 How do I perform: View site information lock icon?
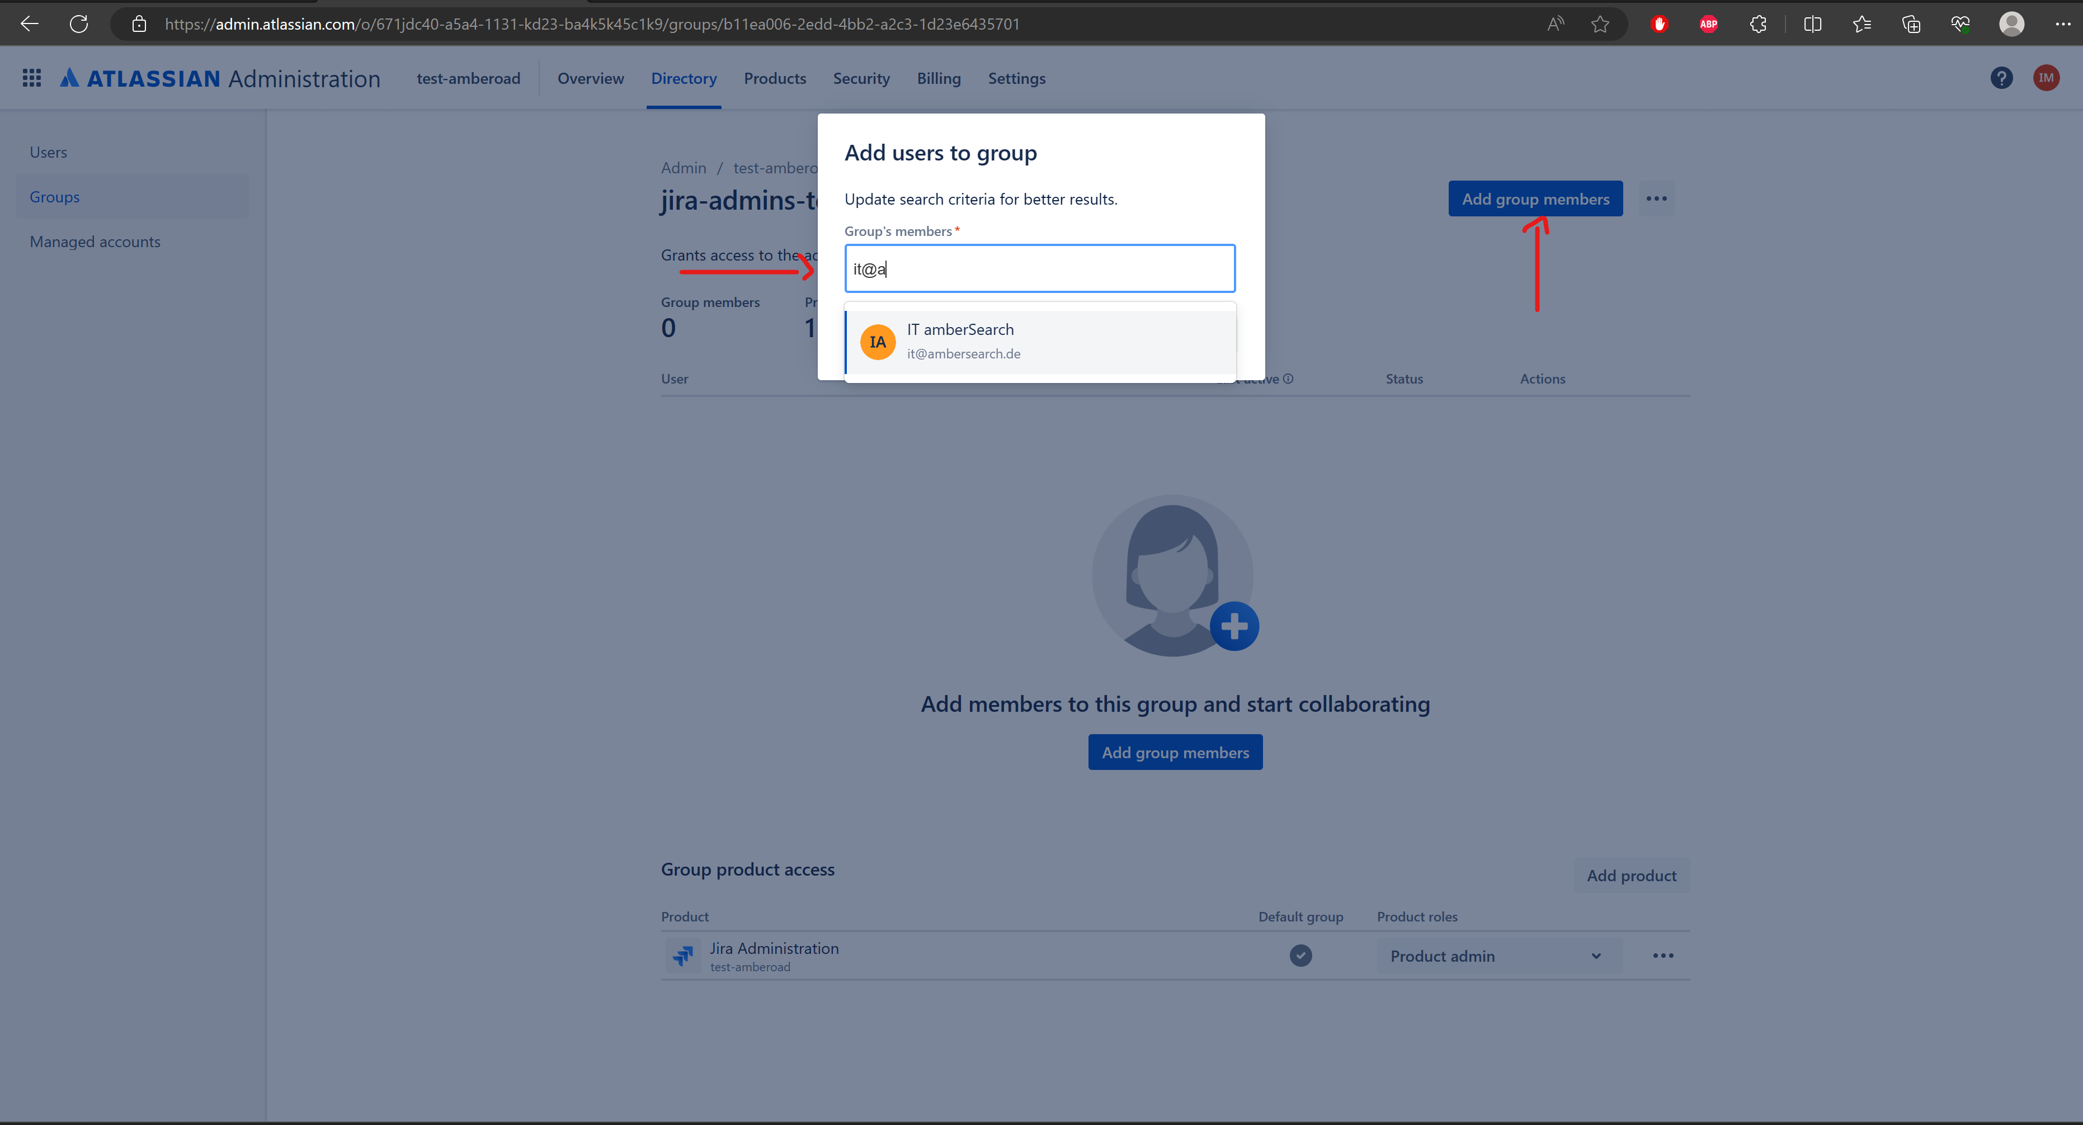[139, 24]
